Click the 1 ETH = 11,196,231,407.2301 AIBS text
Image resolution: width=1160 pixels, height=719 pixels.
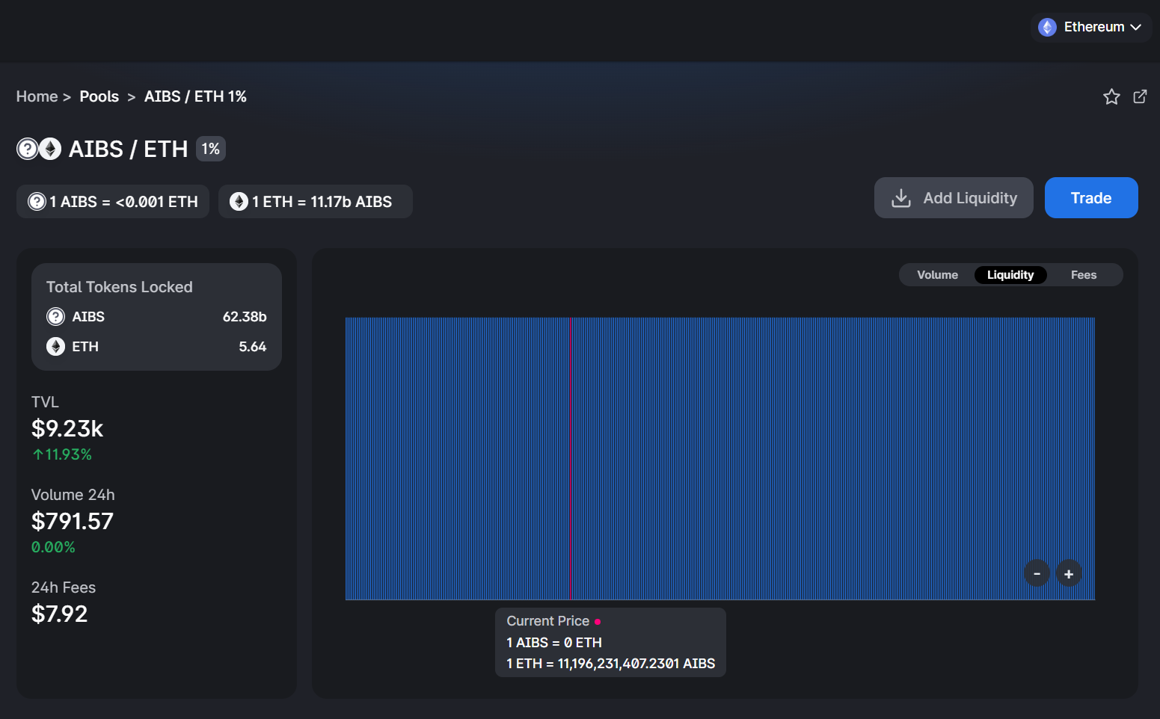tap(611, 664)
